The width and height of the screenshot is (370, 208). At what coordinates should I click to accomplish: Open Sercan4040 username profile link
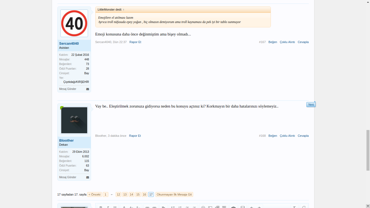click(x=69, y=43)
